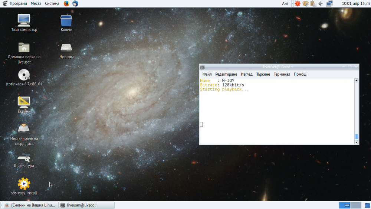Select the "Кошче" trash desktop icon

pyautogui.click(x=66, y=23)
